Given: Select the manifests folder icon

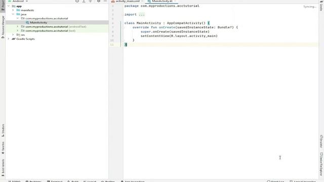Looking at the screenshot, I should pos(18,10).
